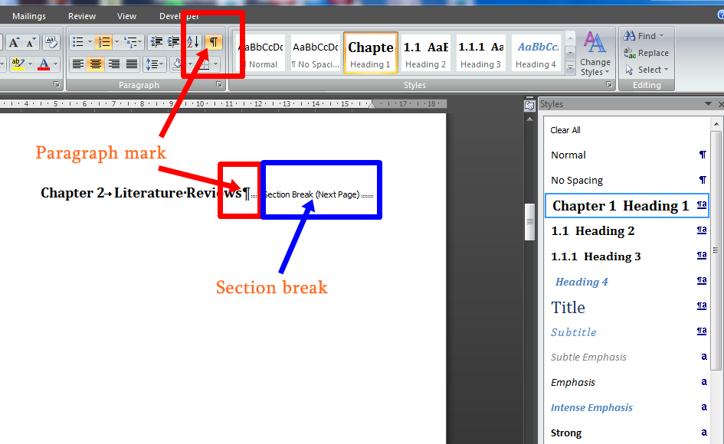
Task: Click the paragraph mark beside Normal style
Action: point(703,155)
